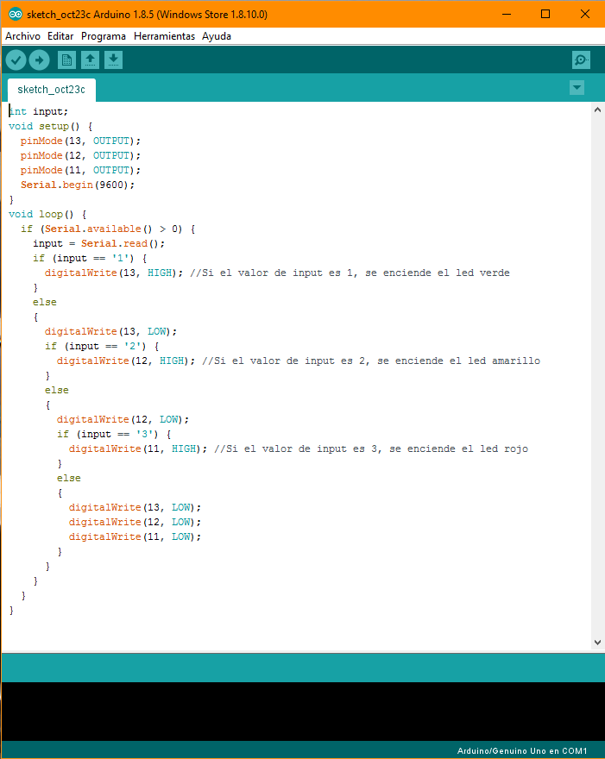Click the 'pinMode(11, OUTPUT);' line
This screenshot has width=605, height=759.
tap(80, 171)
